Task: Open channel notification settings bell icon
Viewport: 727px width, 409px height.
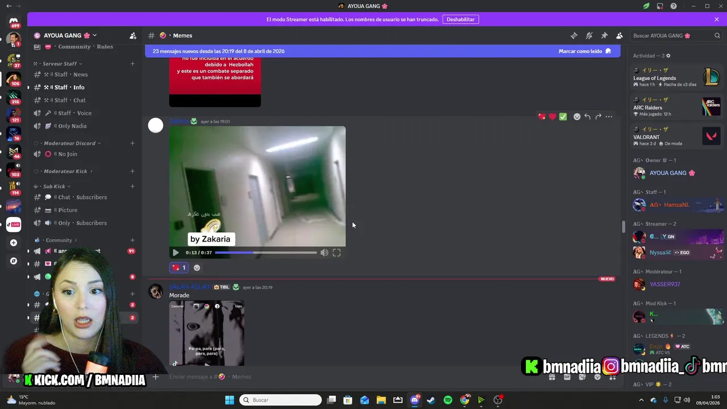Action: [589, 35]
